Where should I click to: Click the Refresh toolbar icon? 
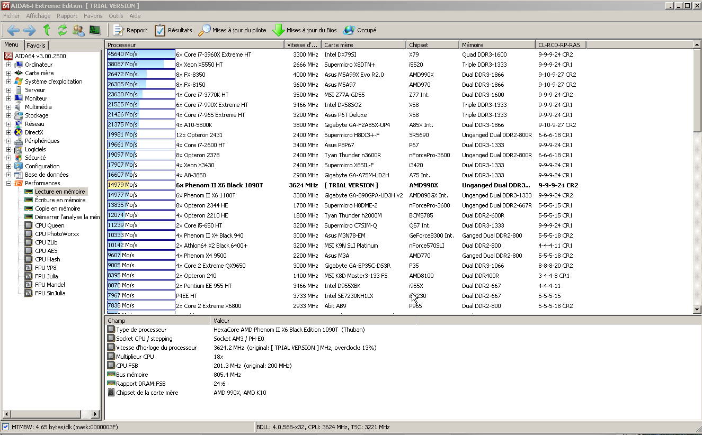[63, 30]
